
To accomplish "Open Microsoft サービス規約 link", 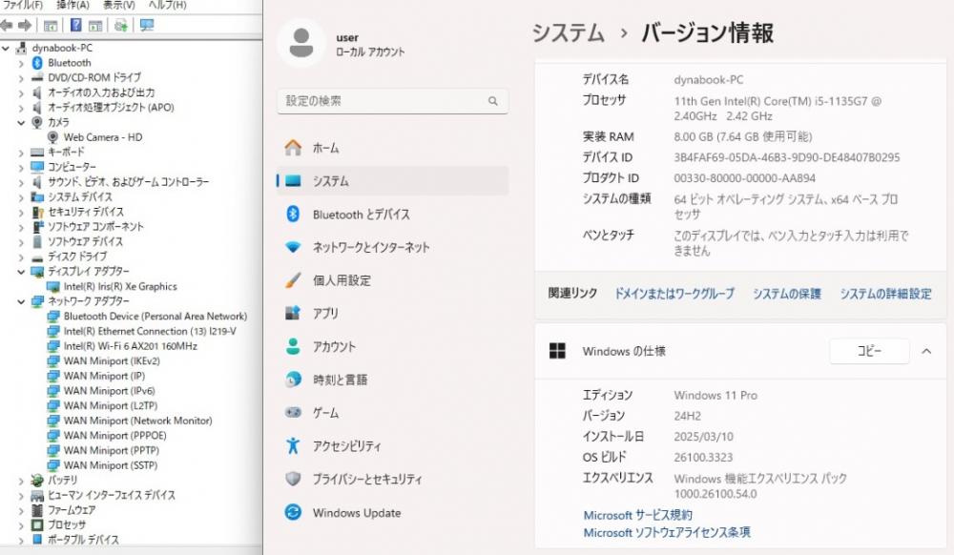I will click(637, 515).
